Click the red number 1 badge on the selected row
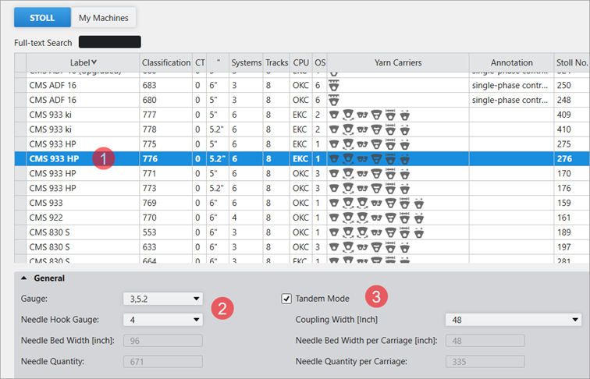Viewport: 590px width, 379px height. click(102, 158)
